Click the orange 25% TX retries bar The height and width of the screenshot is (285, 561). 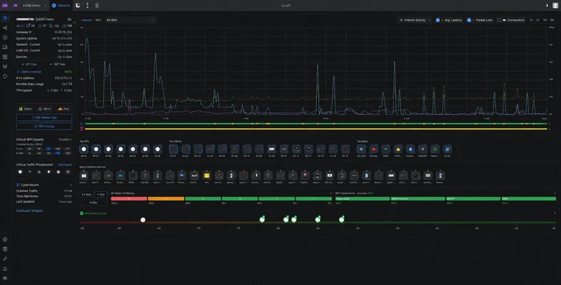(x=166, y=199)
